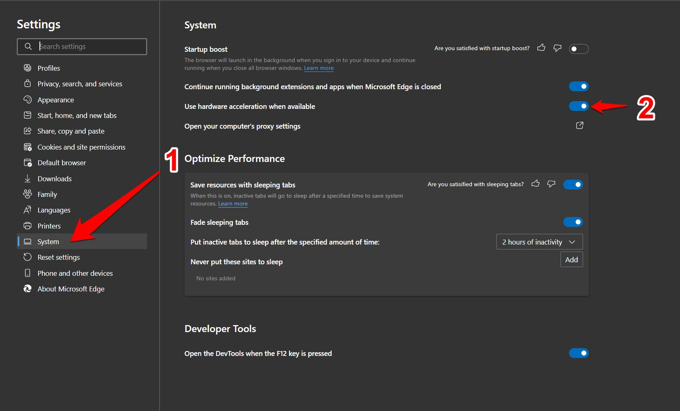Click Open your computer's proxy settings text
Screen dimensions: 680x411
pyautogui.click(x=242, y=126)
